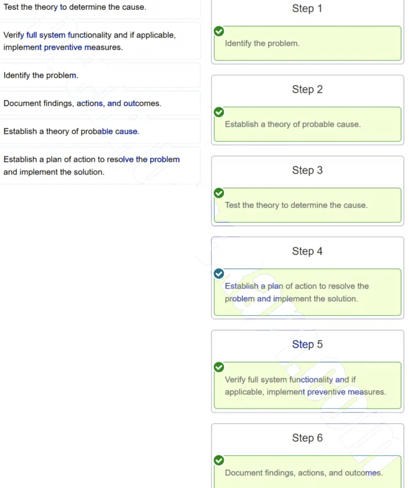
Task: Click the 'Step 4' heading
Action: [307, 251]
